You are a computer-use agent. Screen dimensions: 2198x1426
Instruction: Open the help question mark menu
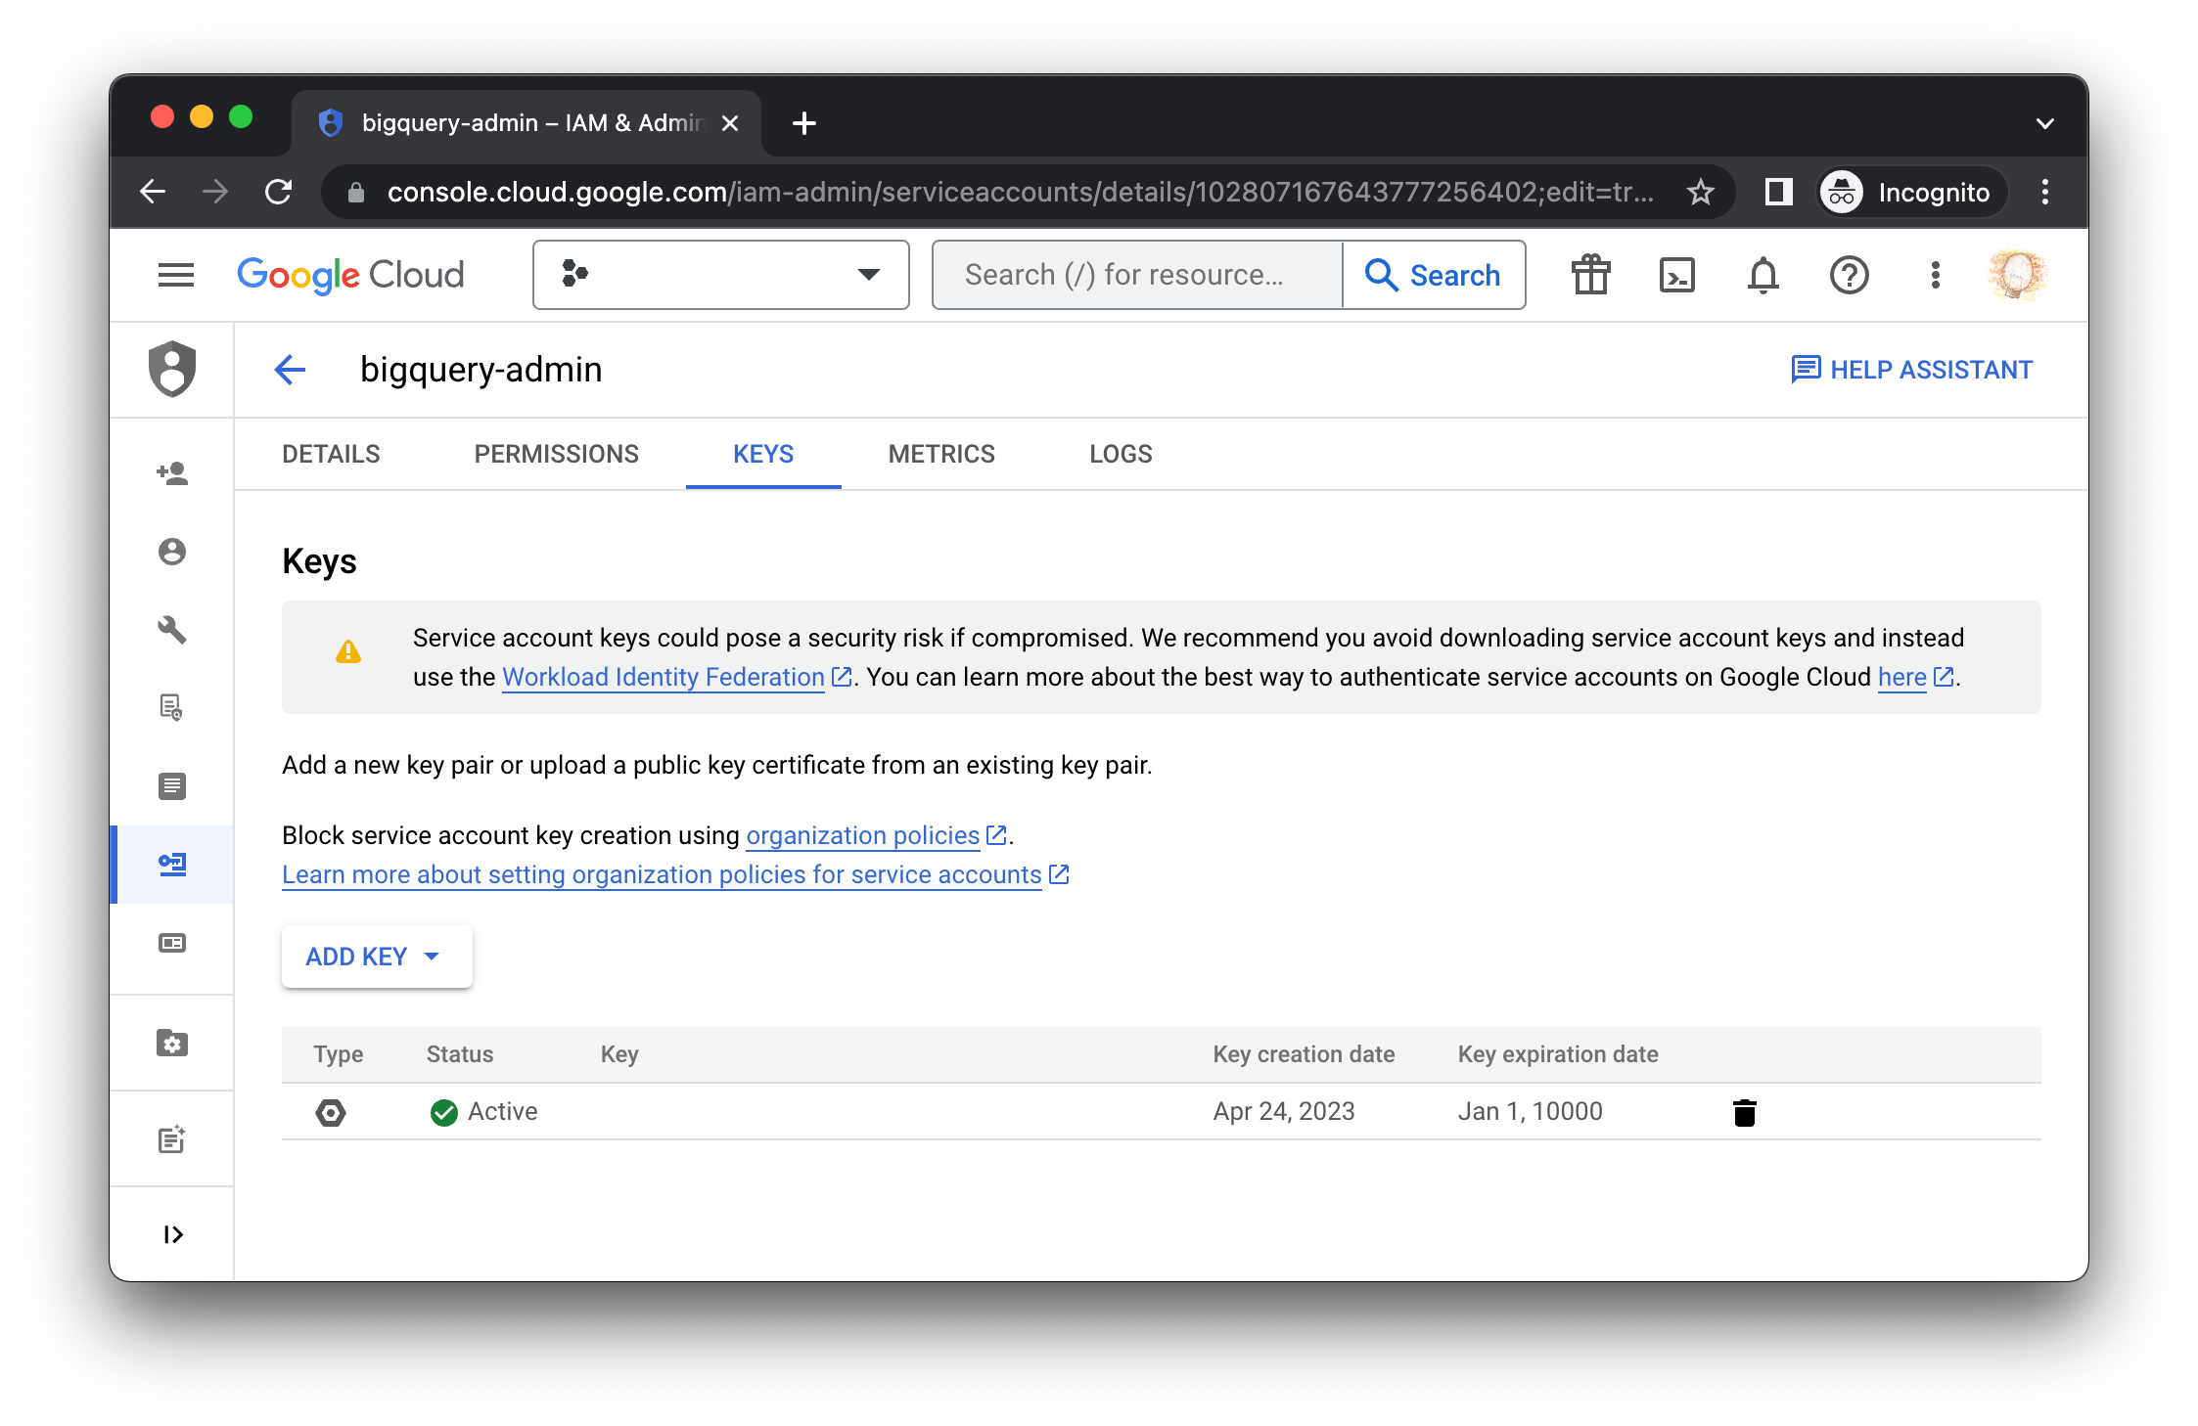tap(1849, 275)
